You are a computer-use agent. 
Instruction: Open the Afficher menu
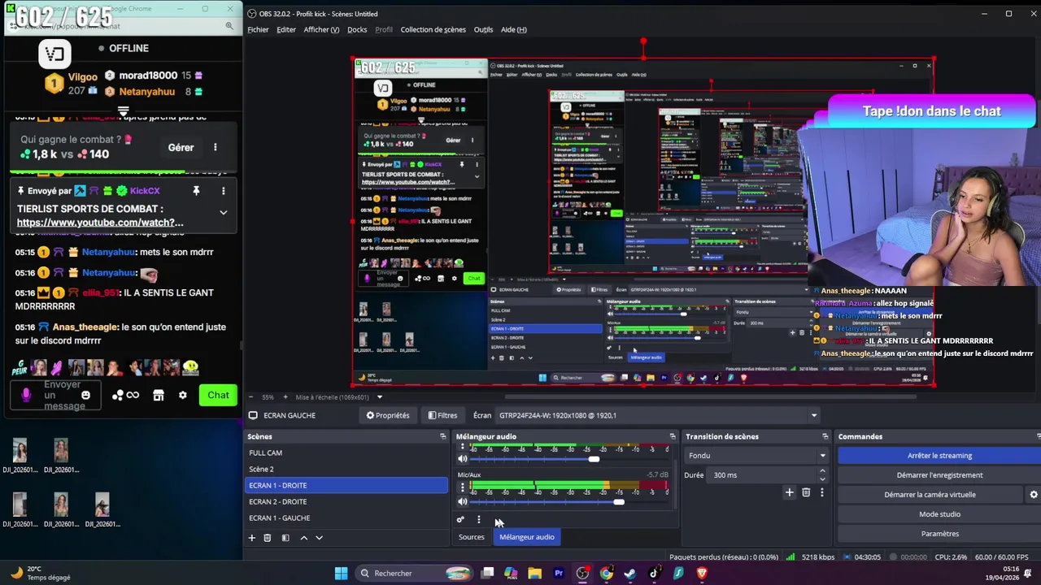coord(321,29)
